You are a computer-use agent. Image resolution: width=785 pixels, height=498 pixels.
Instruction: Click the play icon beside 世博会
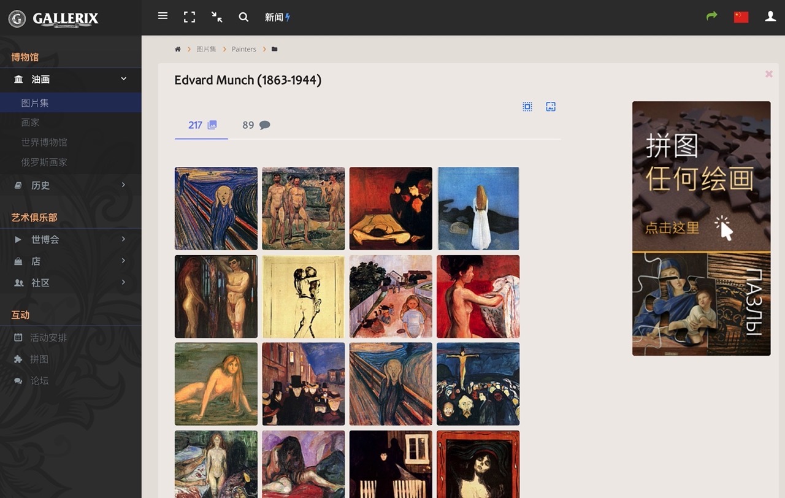(18, 239)
